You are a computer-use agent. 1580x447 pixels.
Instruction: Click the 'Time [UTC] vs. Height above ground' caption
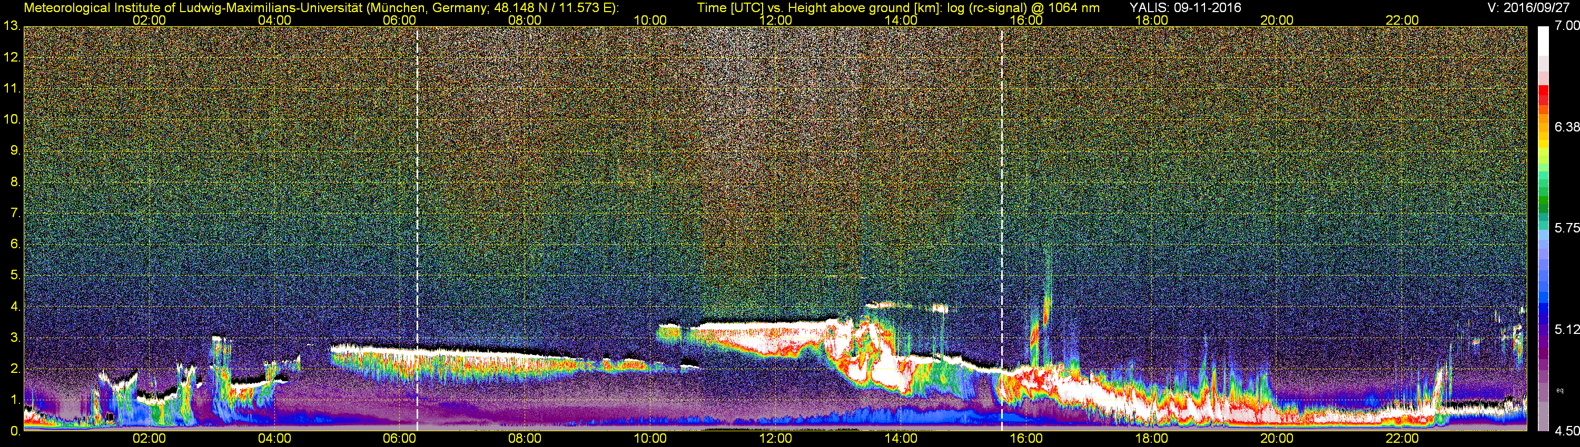tap(898, 8)
